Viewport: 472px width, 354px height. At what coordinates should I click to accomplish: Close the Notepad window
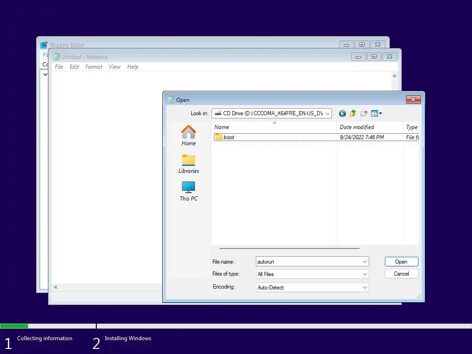[x=389, y=57]
